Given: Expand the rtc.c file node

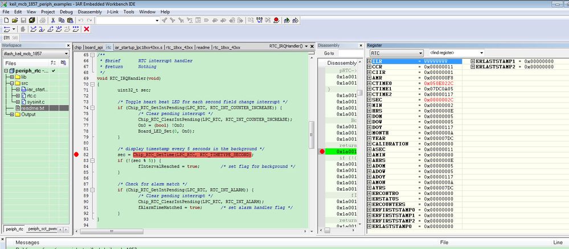Looking at the screenshot, I should click(18, 96).
